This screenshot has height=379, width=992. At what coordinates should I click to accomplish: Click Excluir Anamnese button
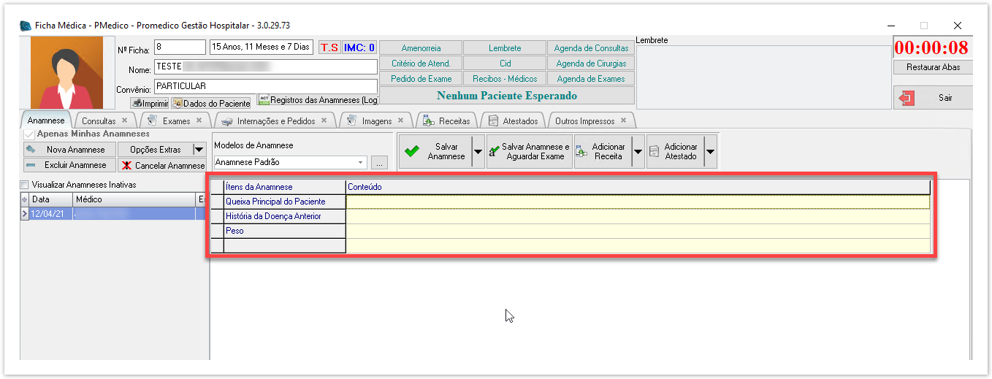tap(69, 165)
